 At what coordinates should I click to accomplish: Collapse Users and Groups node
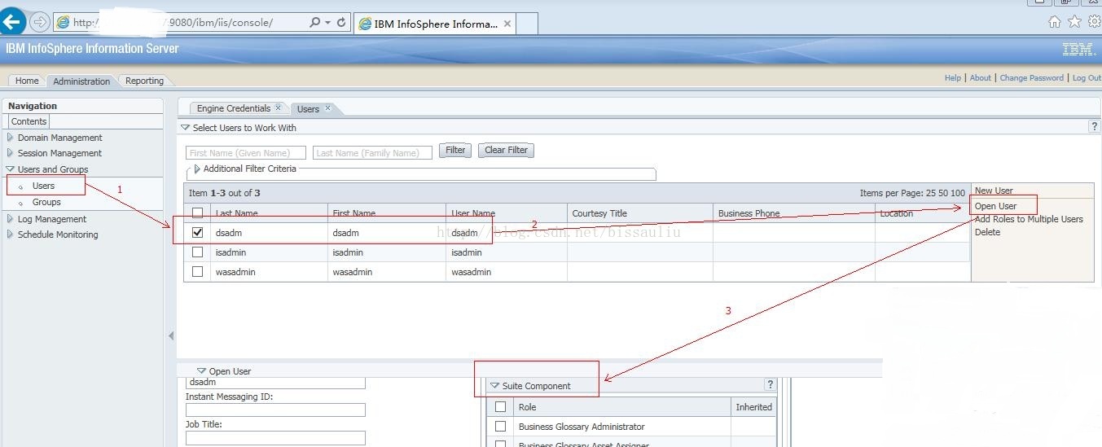[10, 169]
